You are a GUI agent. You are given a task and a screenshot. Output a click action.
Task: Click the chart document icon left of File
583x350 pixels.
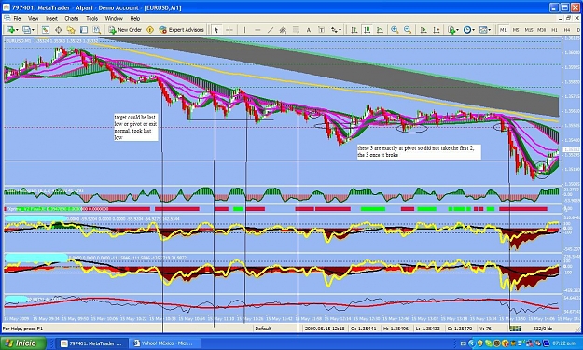coord(7,19)
